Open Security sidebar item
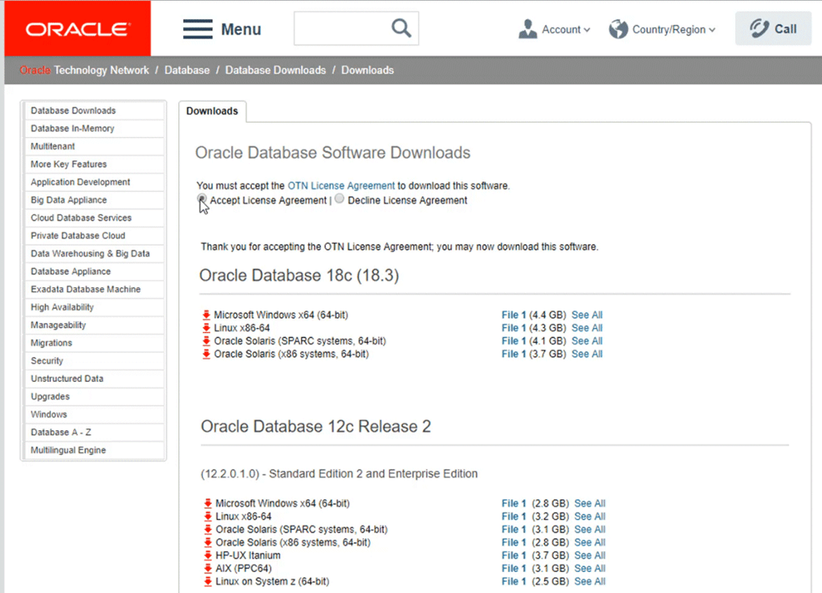 [95, 360]
